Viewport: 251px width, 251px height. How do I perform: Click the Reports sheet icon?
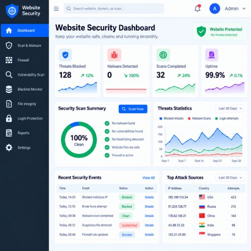(x=9, y=133)
